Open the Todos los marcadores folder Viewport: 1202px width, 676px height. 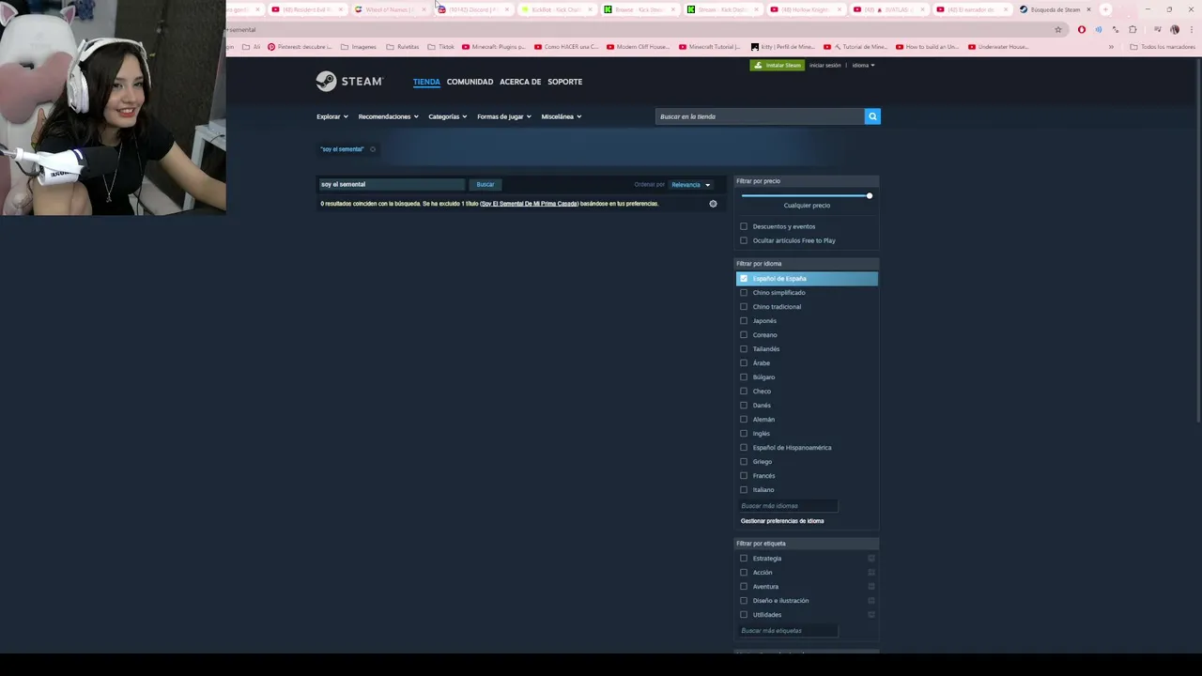pyautogui.click(x=1163, y=47)
